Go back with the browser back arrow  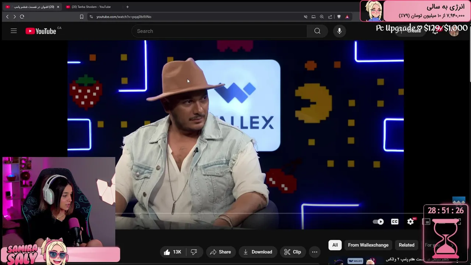[7, 17]
